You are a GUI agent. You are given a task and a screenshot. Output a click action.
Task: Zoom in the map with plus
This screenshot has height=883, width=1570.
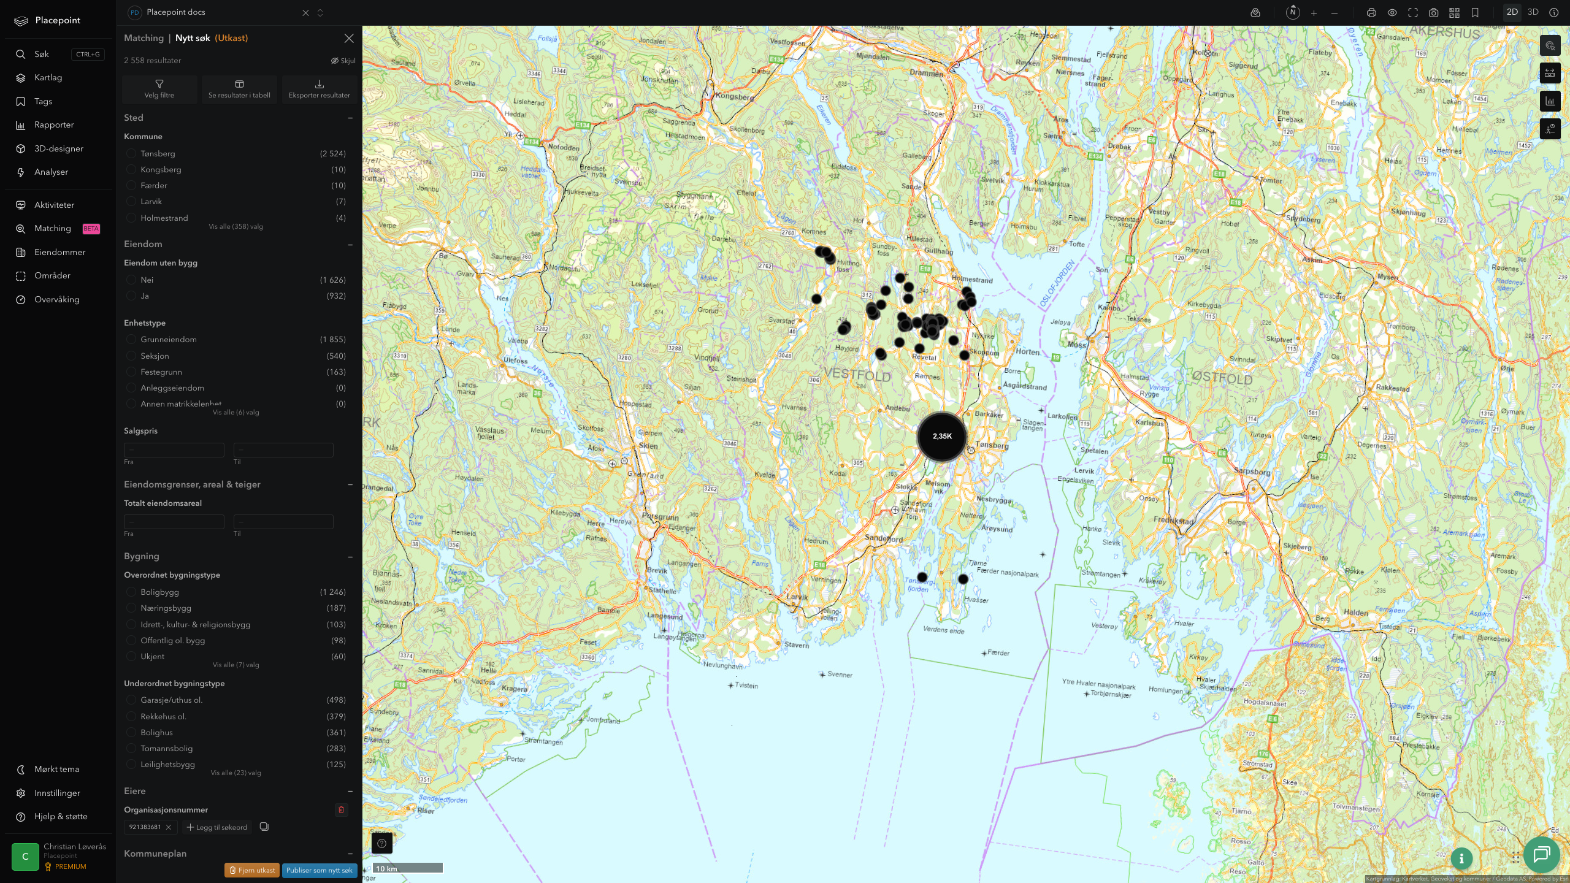tap(1314, 13)
